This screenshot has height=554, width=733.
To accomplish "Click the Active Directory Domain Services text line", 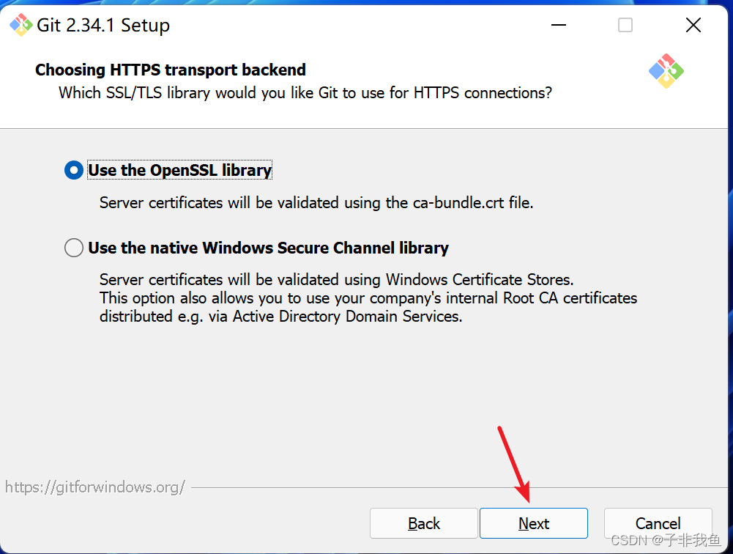I will tap(281, 317).
